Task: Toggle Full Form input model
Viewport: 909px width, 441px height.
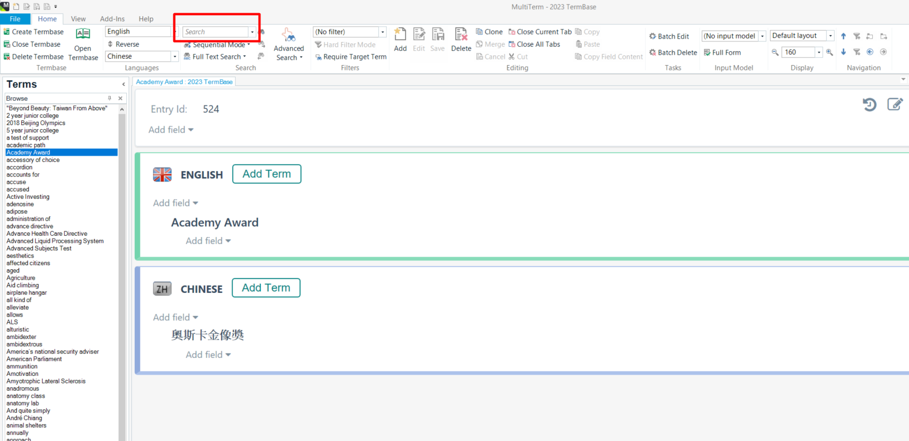Action: (x=722, y=52)
